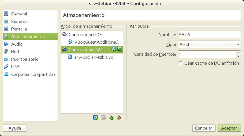The image size is (244, 136).
Task: Select Controlador: IDE in storage tree
Action: point(85,35)
